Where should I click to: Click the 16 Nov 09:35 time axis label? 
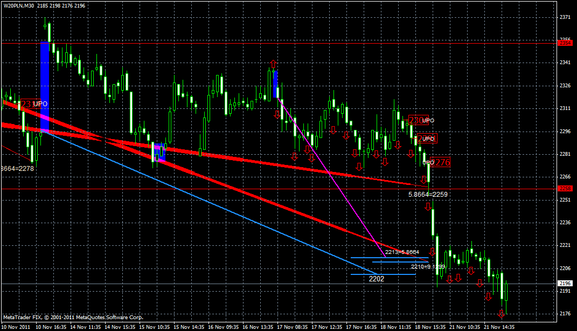224,327
